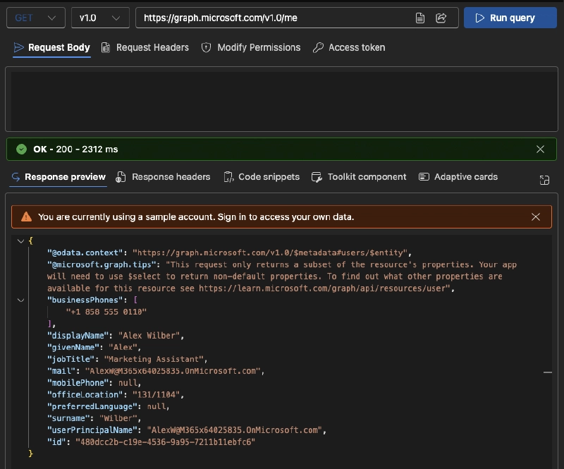564x469 pixels.
Task: Click the Request Headers document icon
Action: pos(105,47)
